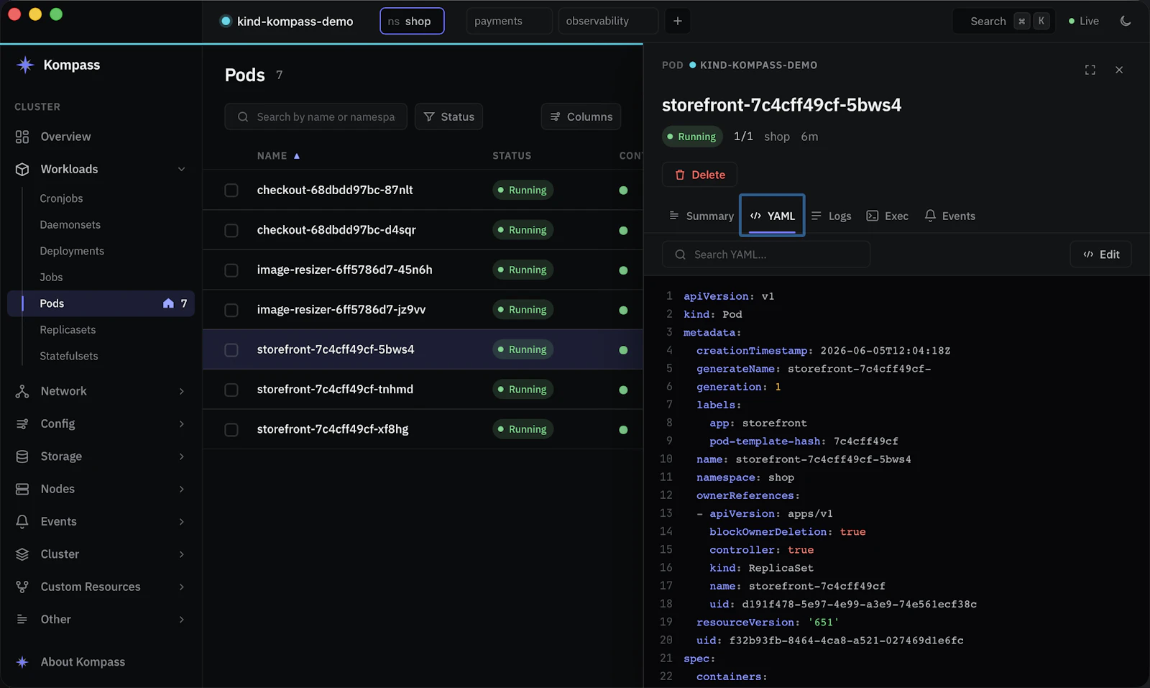Viewport: 1150px width, 688px height.
Task: Click the Custom Resources branch icon
Action: pos(22,587)
